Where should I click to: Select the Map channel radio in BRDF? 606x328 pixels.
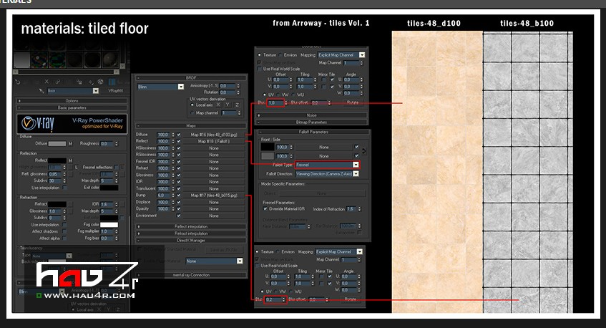tap(192, 113)
